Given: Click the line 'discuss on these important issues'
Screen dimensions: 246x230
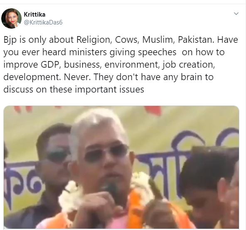Looking at the screenshot, I should click(74, 90).
